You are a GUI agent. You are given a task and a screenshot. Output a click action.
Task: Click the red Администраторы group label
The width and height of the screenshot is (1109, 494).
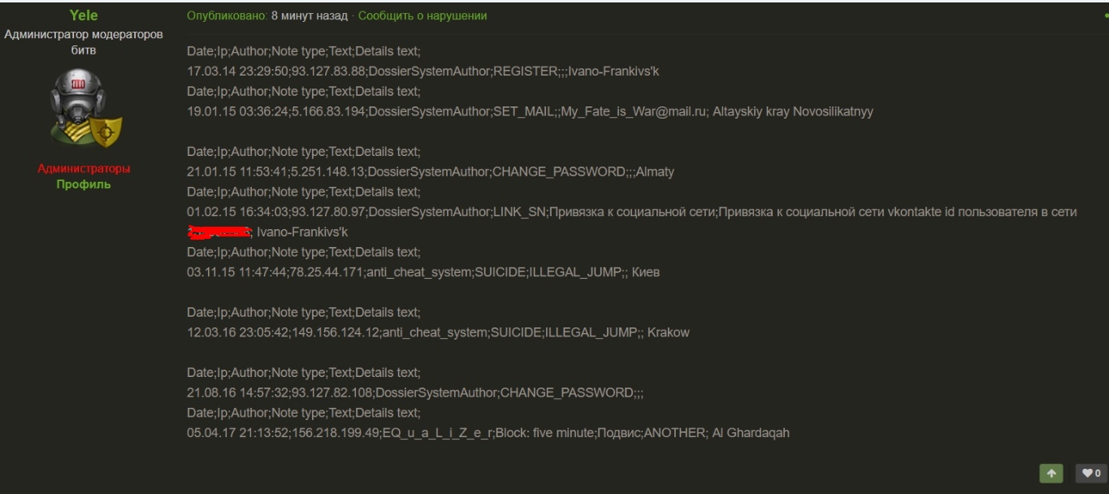click(x=84, y=169)
